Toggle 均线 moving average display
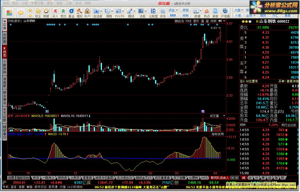 (x=188, y=21)
